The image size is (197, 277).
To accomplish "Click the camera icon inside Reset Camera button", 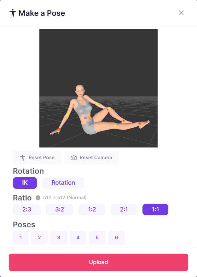I will [73, 158].
